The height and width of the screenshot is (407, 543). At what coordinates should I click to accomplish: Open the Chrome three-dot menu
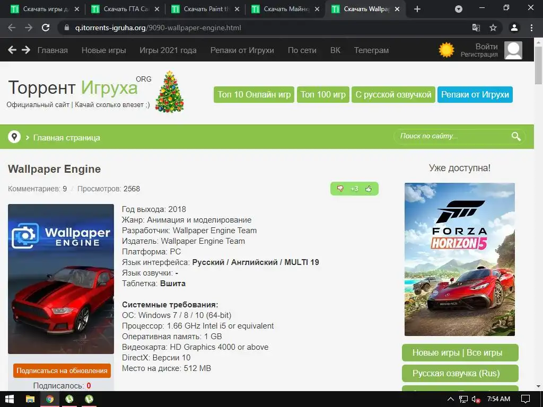click(531, 28)
